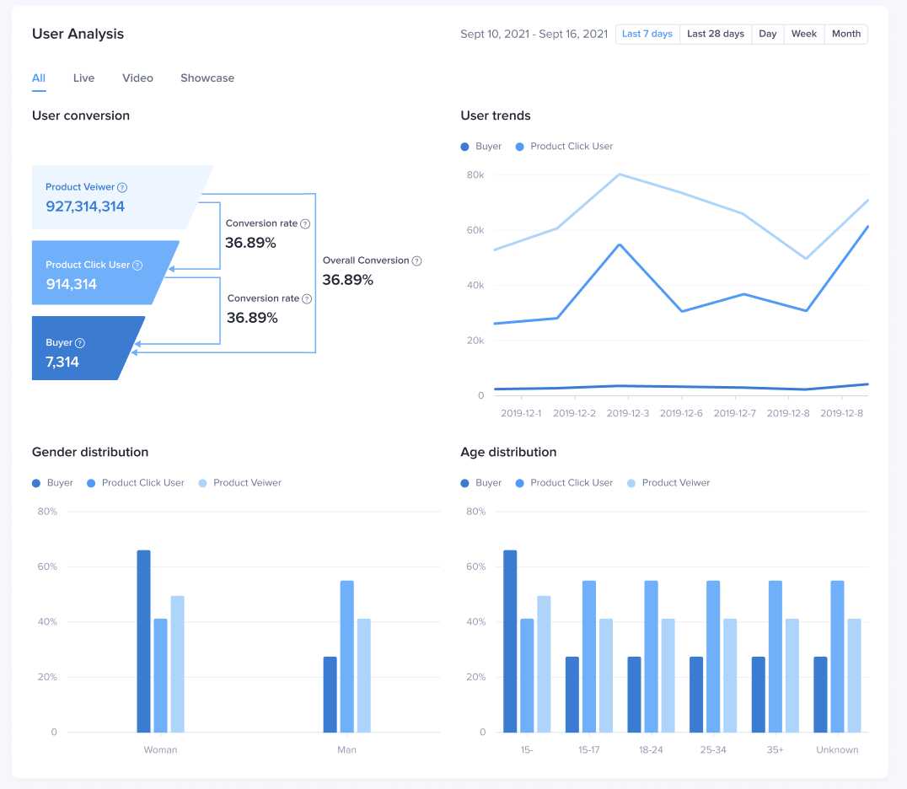Click help icon beside Product Click User

tap(137, 265)
